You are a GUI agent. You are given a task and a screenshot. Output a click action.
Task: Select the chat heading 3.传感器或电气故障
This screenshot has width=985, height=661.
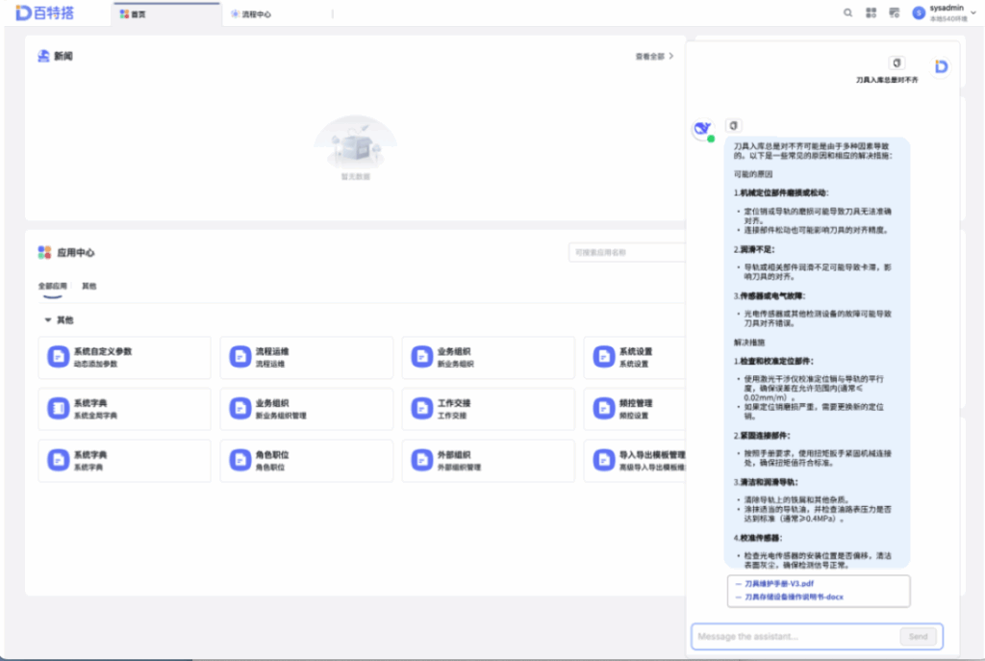pyautogui.click(x=770, y=295)
